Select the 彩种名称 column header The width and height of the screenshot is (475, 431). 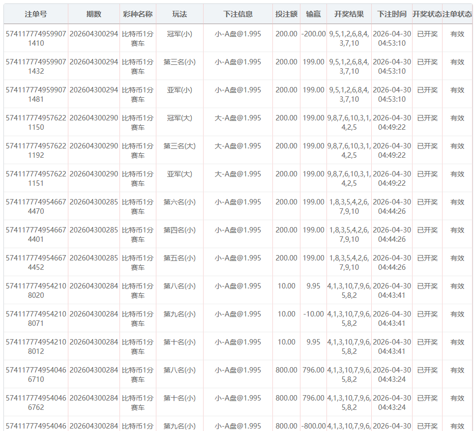138,14
